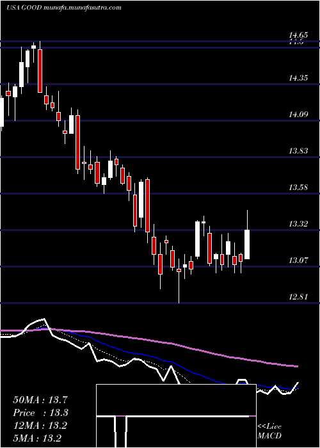Click the <<Live MACD label
Image resolution: width=320 pixels, height=448 pixels.
(x=269, y=431)
